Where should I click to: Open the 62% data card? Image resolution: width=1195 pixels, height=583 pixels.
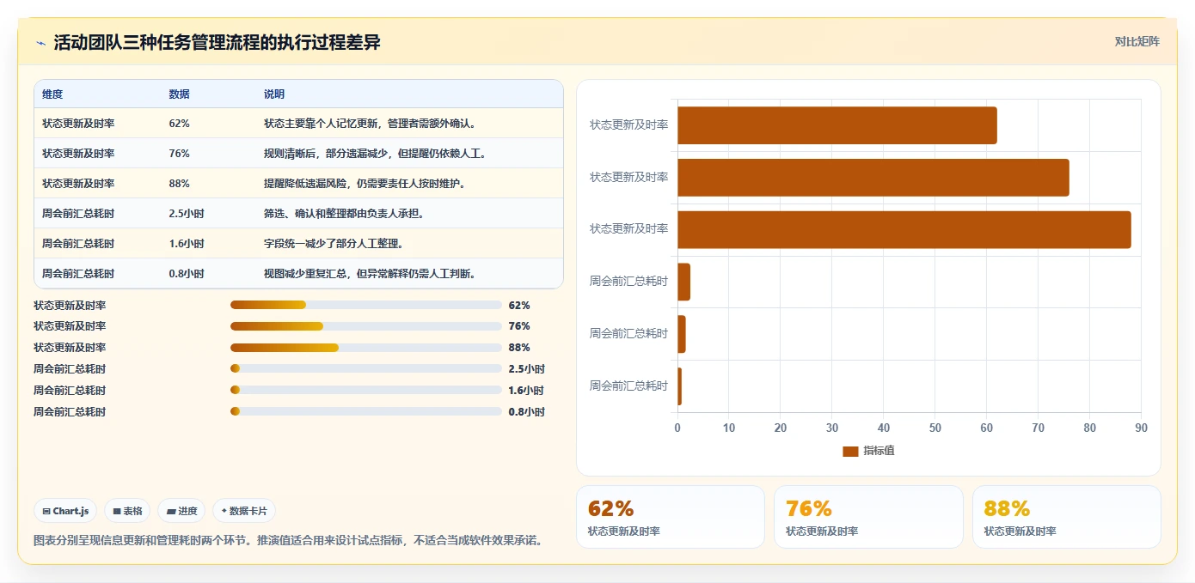coord(670,517)
